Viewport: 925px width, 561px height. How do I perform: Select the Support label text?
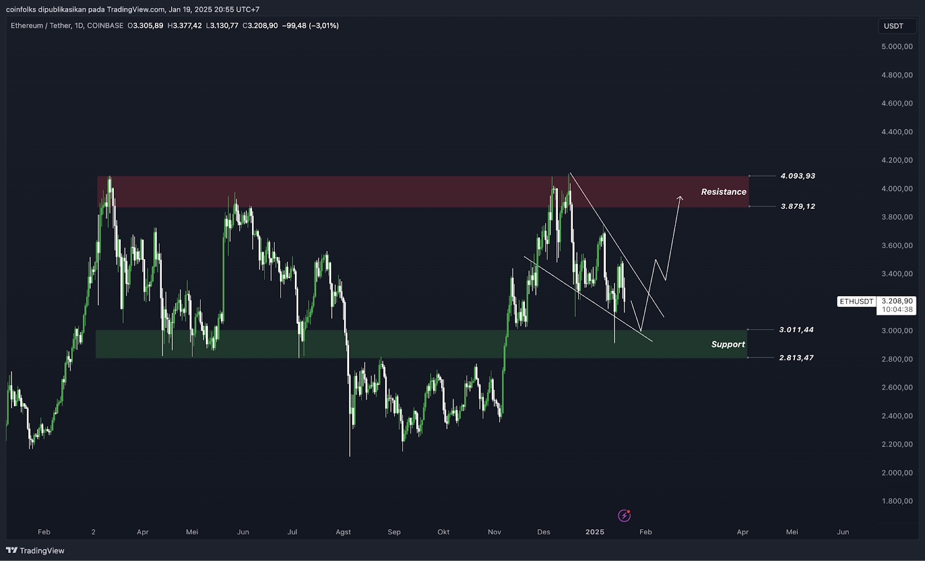coord(728,344)
